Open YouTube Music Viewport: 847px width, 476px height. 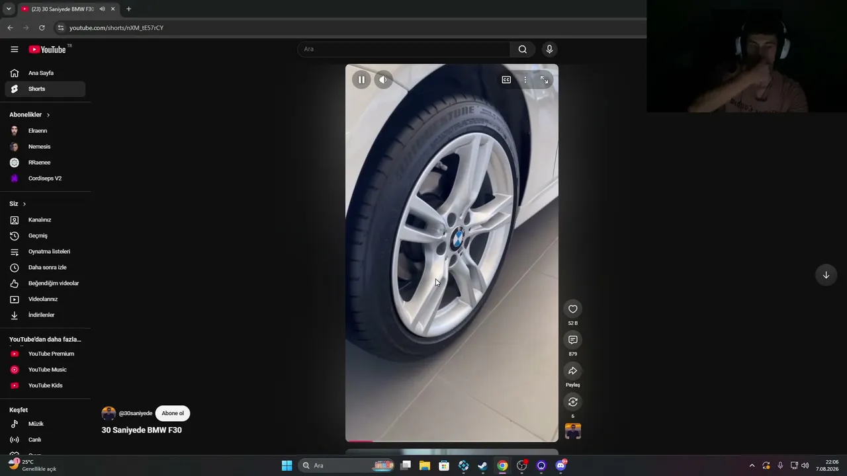pos(45,370)
